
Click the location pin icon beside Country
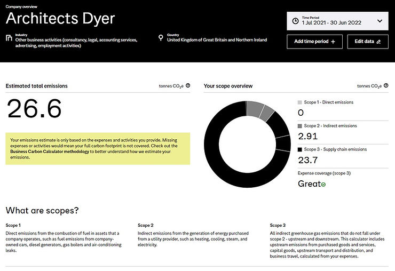click(x=161, y=38)
